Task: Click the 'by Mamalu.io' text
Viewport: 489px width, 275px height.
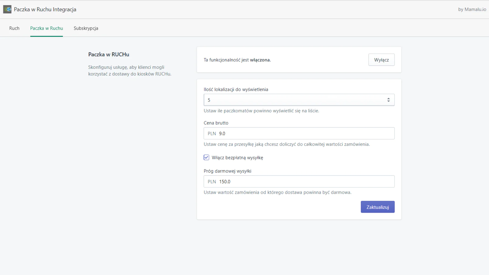Action: (x=472, y=9)
